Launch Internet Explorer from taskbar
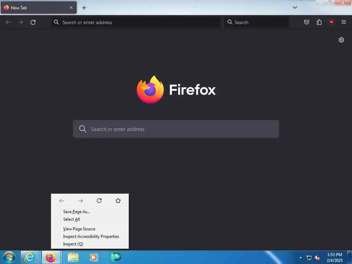This screenshot has width=352, height=264. [x=30, y=257]
